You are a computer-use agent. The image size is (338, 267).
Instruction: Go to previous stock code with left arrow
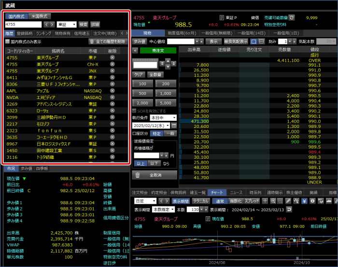(x=46, y=25)
